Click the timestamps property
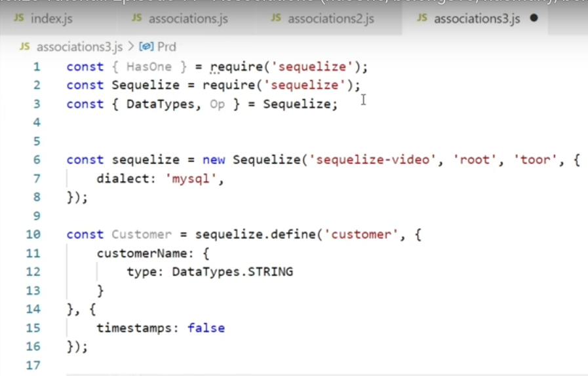Screen dimensions: 588x376 click(x=134, y=328)
